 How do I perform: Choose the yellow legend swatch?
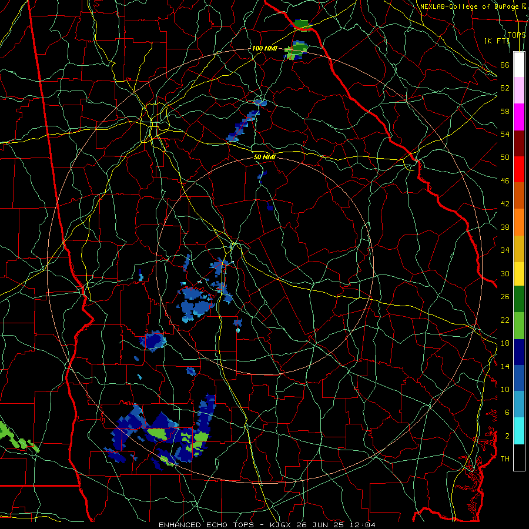(519, 274)
